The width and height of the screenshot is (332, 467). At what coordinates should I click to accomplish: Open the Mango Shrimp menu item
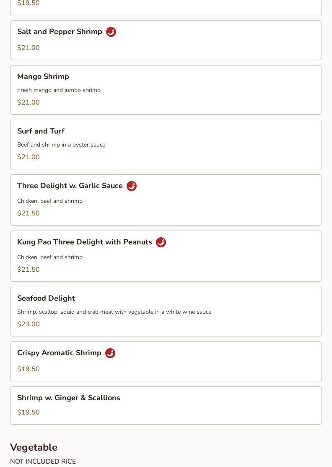[x=43, y=77]
